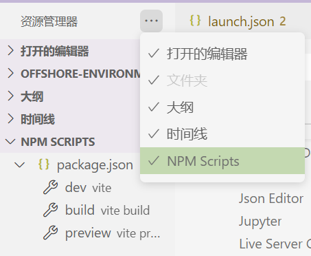Screen dimensions: 311x256
Task: Hide NPM Scripts via menu entry
Action: 222,160
